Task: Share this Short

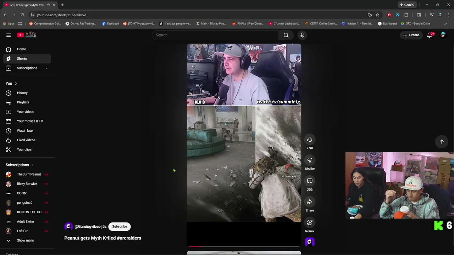Action: (310, 202)
